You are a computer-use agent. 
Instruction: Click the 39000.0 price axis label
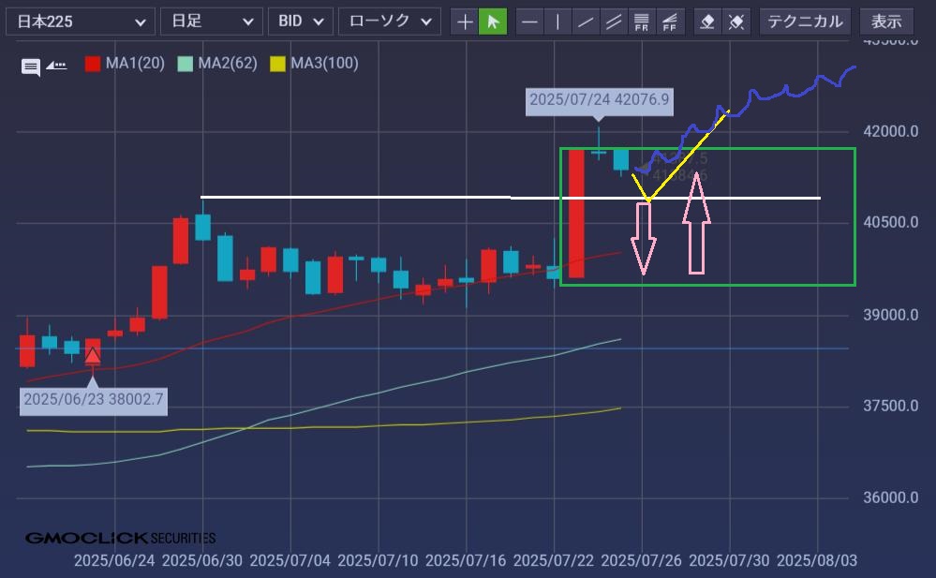point(891,315)
